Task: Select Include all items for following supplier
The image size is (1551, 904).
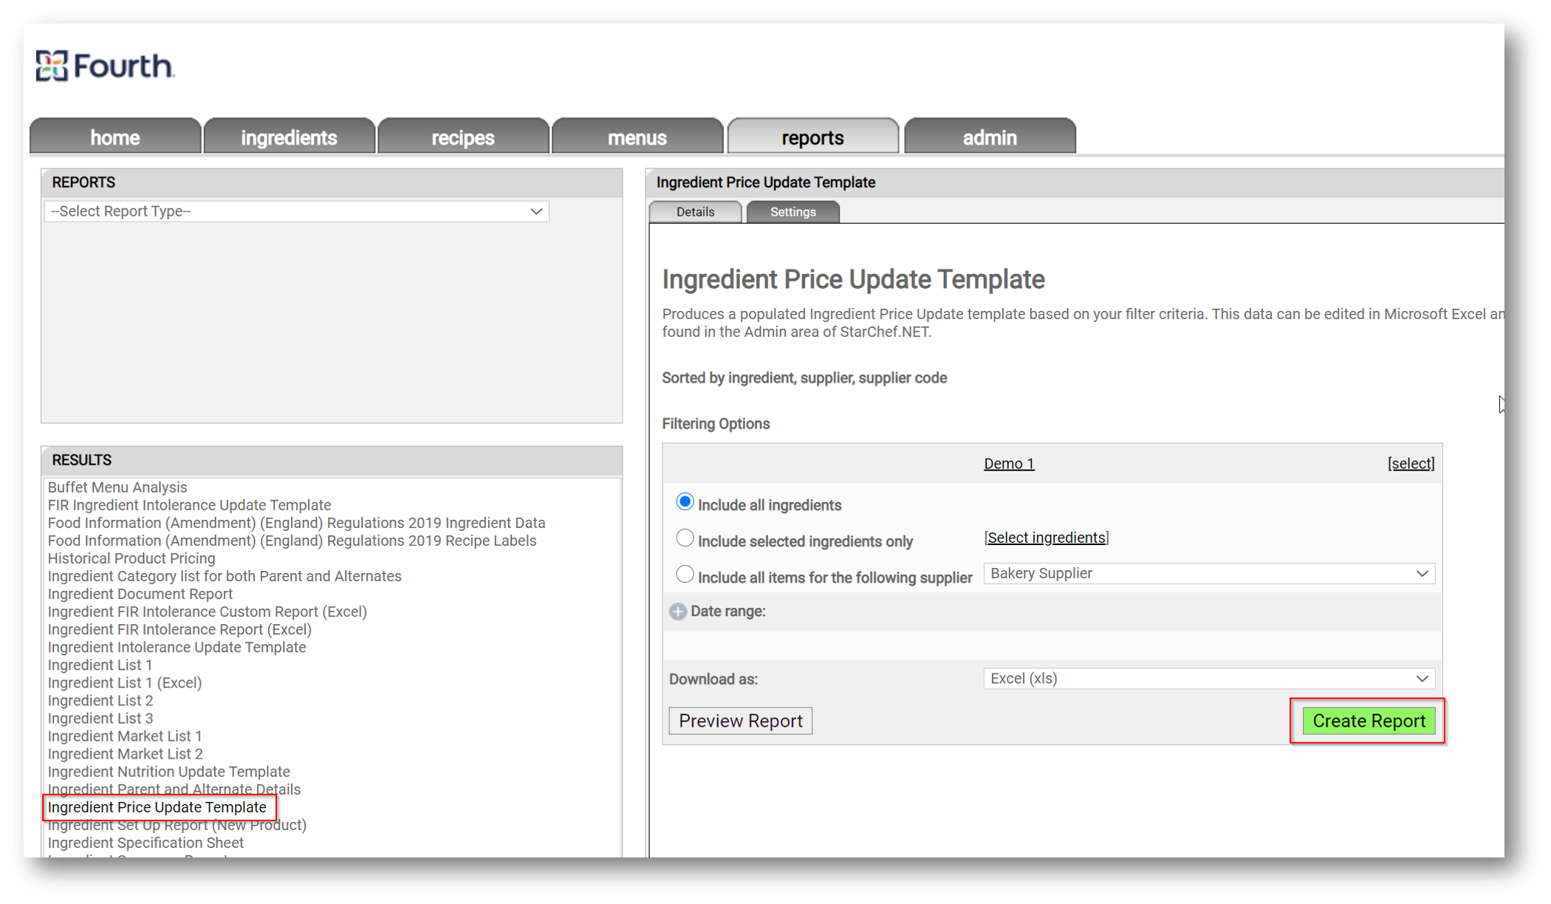Action: tap(685, 575)
